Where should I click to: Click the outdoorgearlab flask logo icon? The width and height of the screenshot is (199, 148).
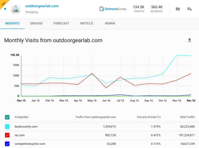point(16,9)
